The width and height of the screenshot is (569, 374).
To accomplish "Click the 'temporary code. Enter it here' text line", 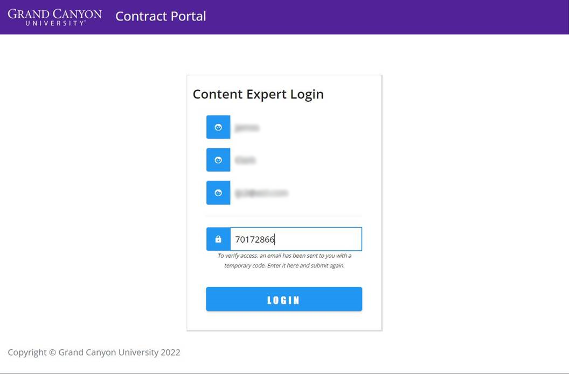I will (284, 265).
